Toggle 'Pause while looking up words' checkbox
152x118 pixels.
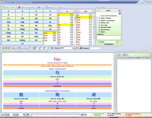click(106, 114)
